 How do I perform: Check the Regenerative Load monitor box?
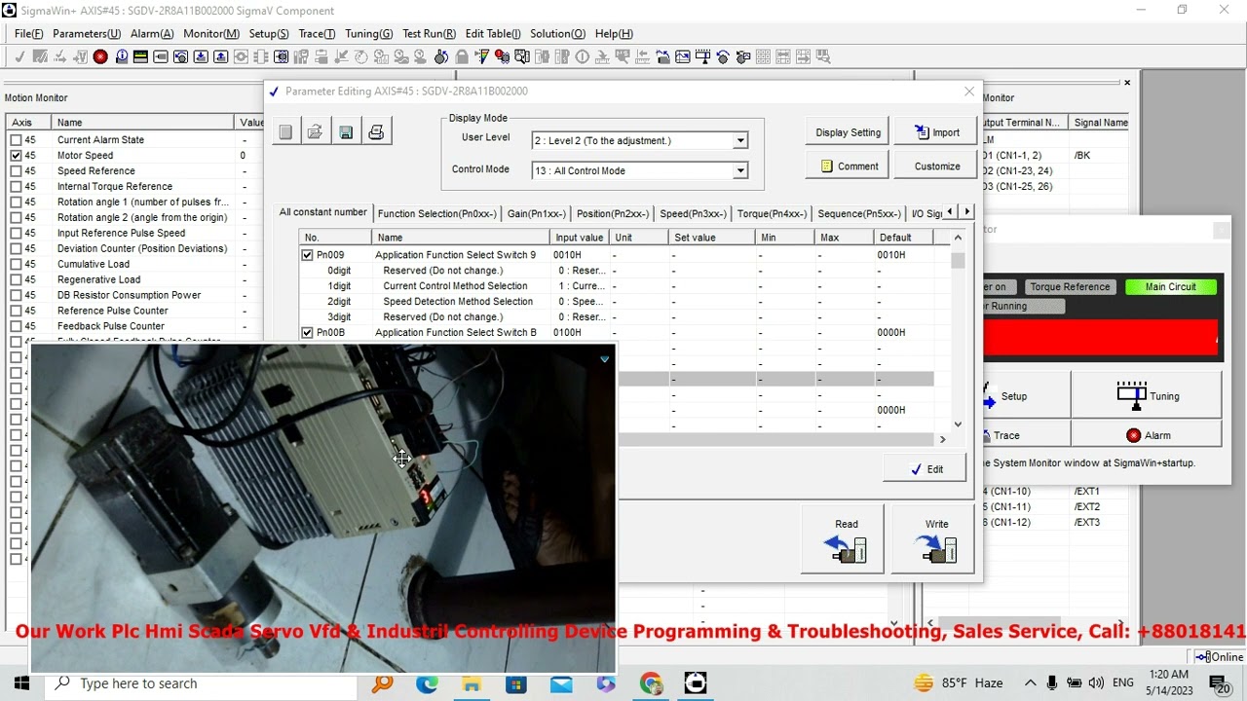pos(16,280)
